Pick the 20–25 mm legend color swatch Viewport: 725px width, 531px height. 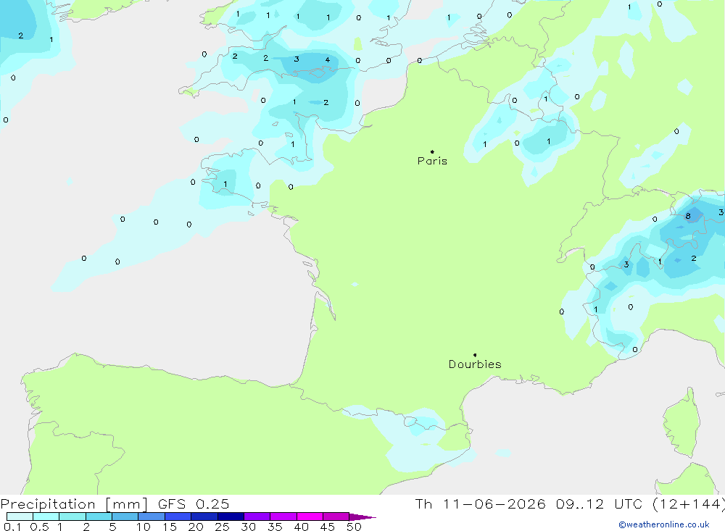pos(204,517)
